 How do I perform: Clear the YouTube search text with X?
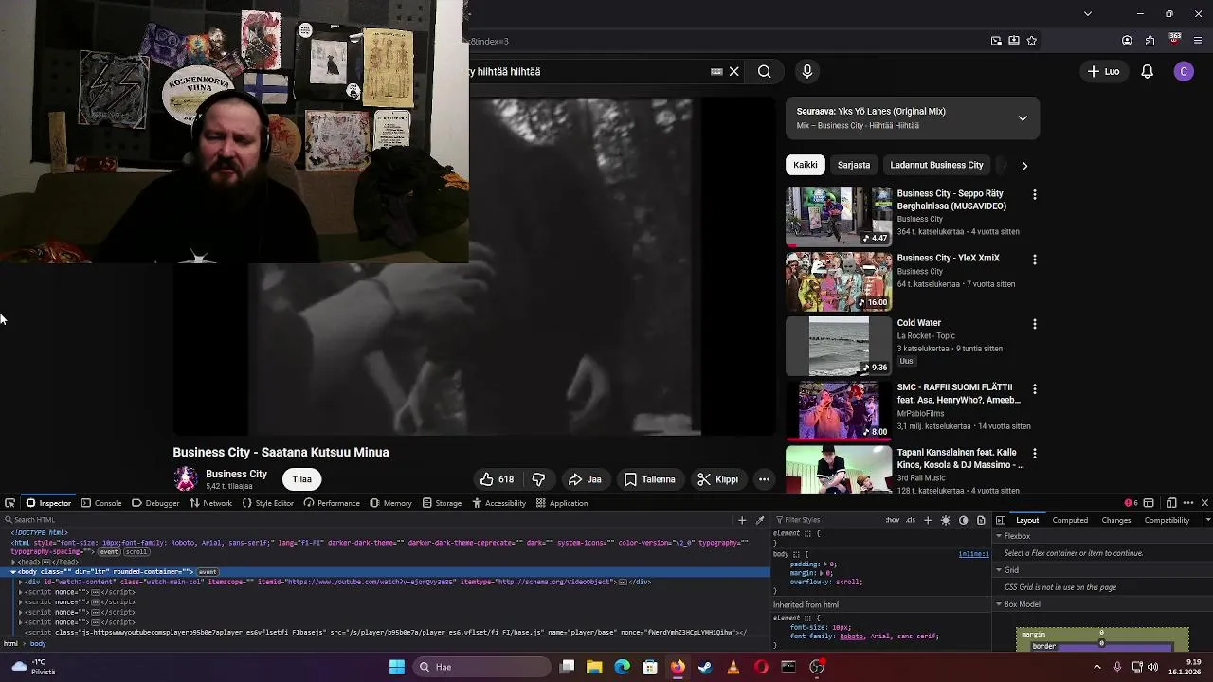[x=733, y=71]
